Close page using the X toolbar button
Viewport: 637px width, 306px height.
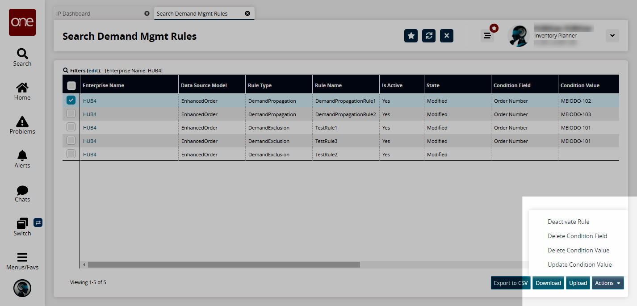click(447, 36)
